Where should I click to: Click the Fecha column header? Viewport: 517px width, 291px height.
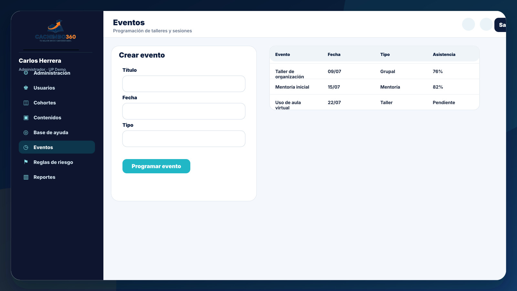334,54
